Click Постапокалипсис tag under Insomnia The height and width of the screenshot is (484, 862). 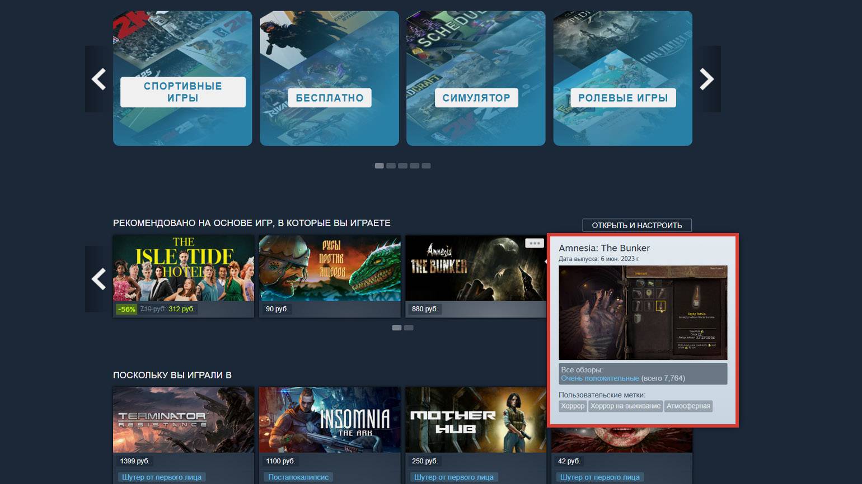[298, 477]
